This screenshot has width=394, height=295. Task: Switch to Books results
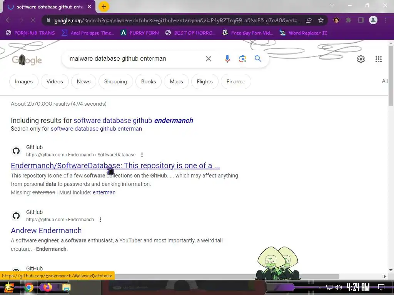(149, 81)
